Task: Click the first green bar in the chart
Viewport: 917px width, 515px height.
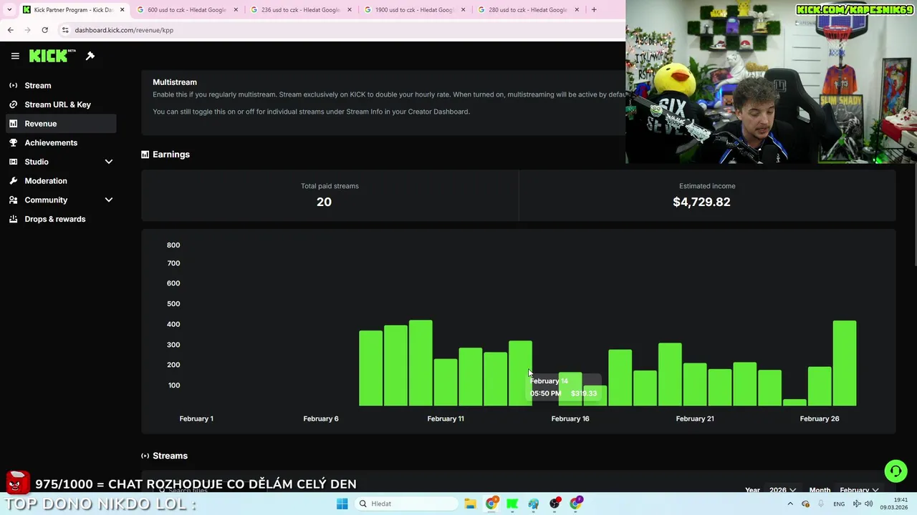Action: coord(370,368)
